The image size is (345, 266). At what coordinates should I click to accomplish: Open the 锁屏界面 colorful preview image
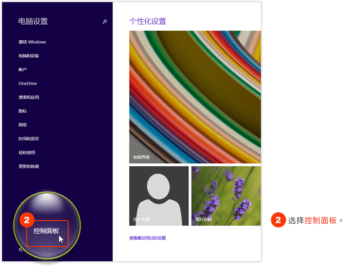pyautogui.click(x=195, y=97)
